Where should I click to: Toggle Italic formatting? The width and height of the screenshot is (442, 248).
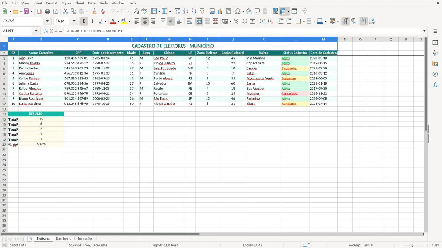(92, 21)
